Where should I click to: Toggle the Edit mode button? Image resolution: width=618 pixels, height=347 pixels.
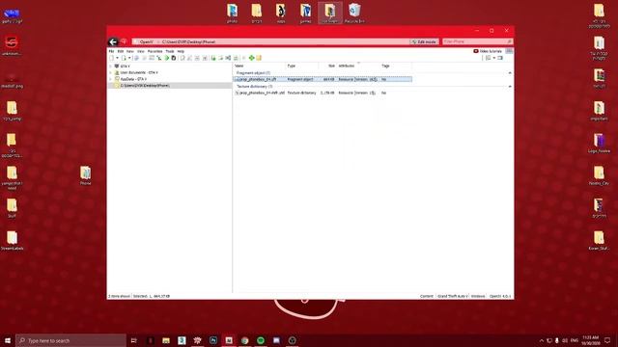[424, 41]
